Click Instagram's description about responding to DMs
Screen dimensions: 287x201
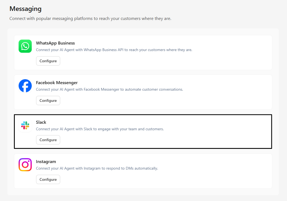click(x=97, y=169)
